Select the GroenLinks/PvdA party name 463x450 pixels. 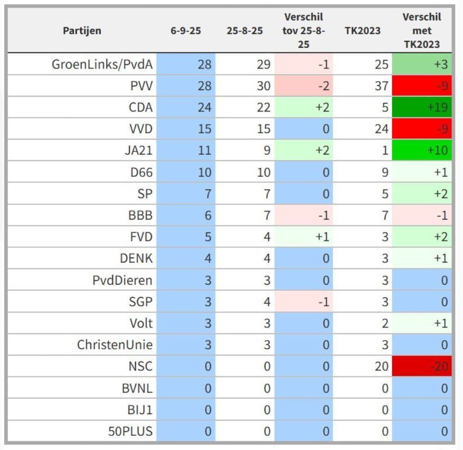(x=102, y=65)
